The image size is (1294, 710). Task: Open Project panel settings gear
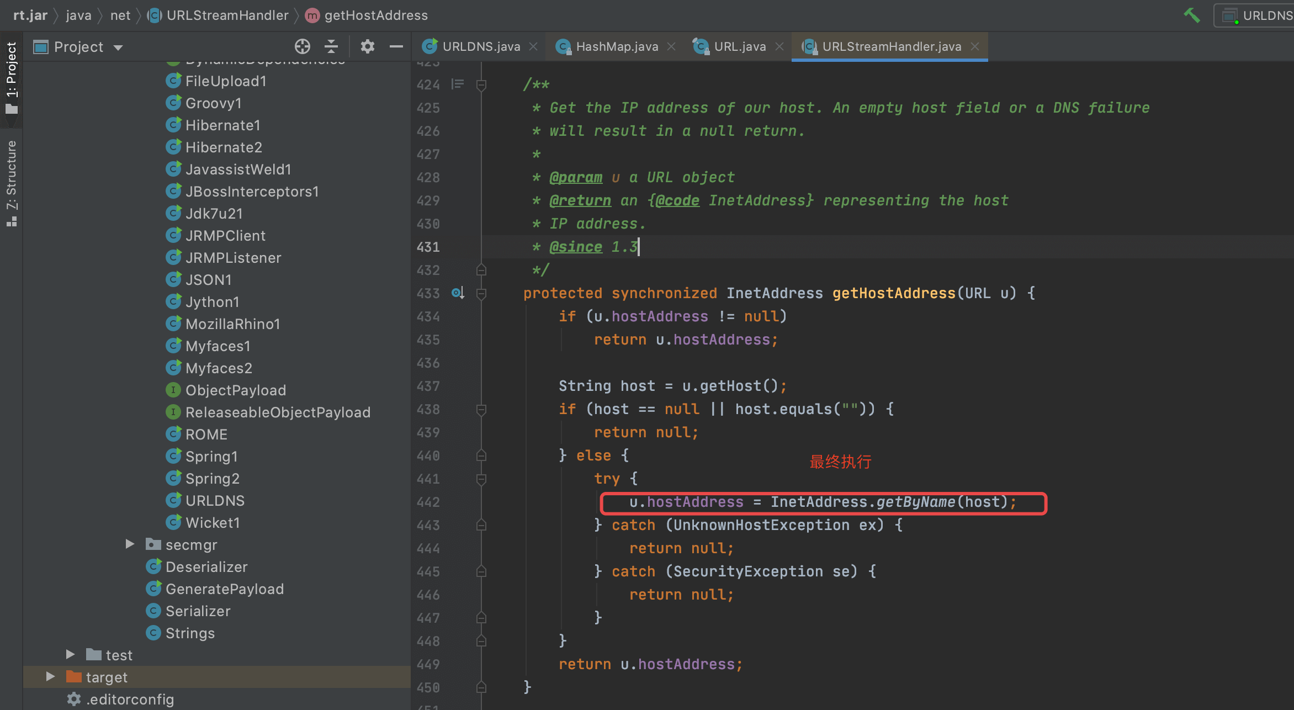pos(368,46)
